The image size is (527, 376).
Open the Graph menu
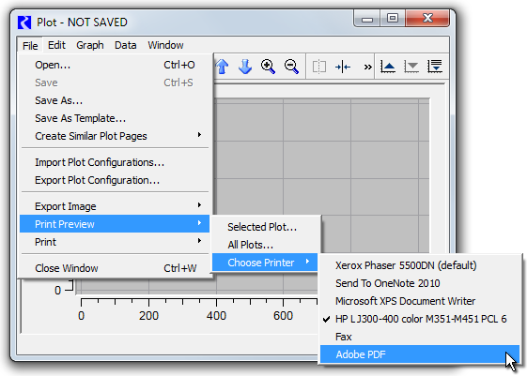(x=90, y=45)
